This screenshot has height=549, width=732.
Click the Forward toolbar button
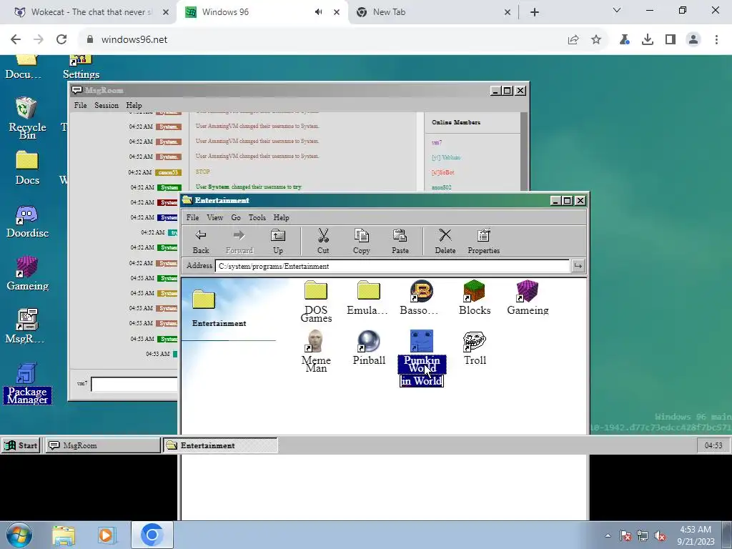click(239, 242)
